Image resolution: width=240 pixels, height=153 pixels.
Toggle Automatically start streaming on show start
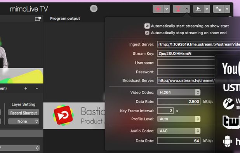click(147, 26)
